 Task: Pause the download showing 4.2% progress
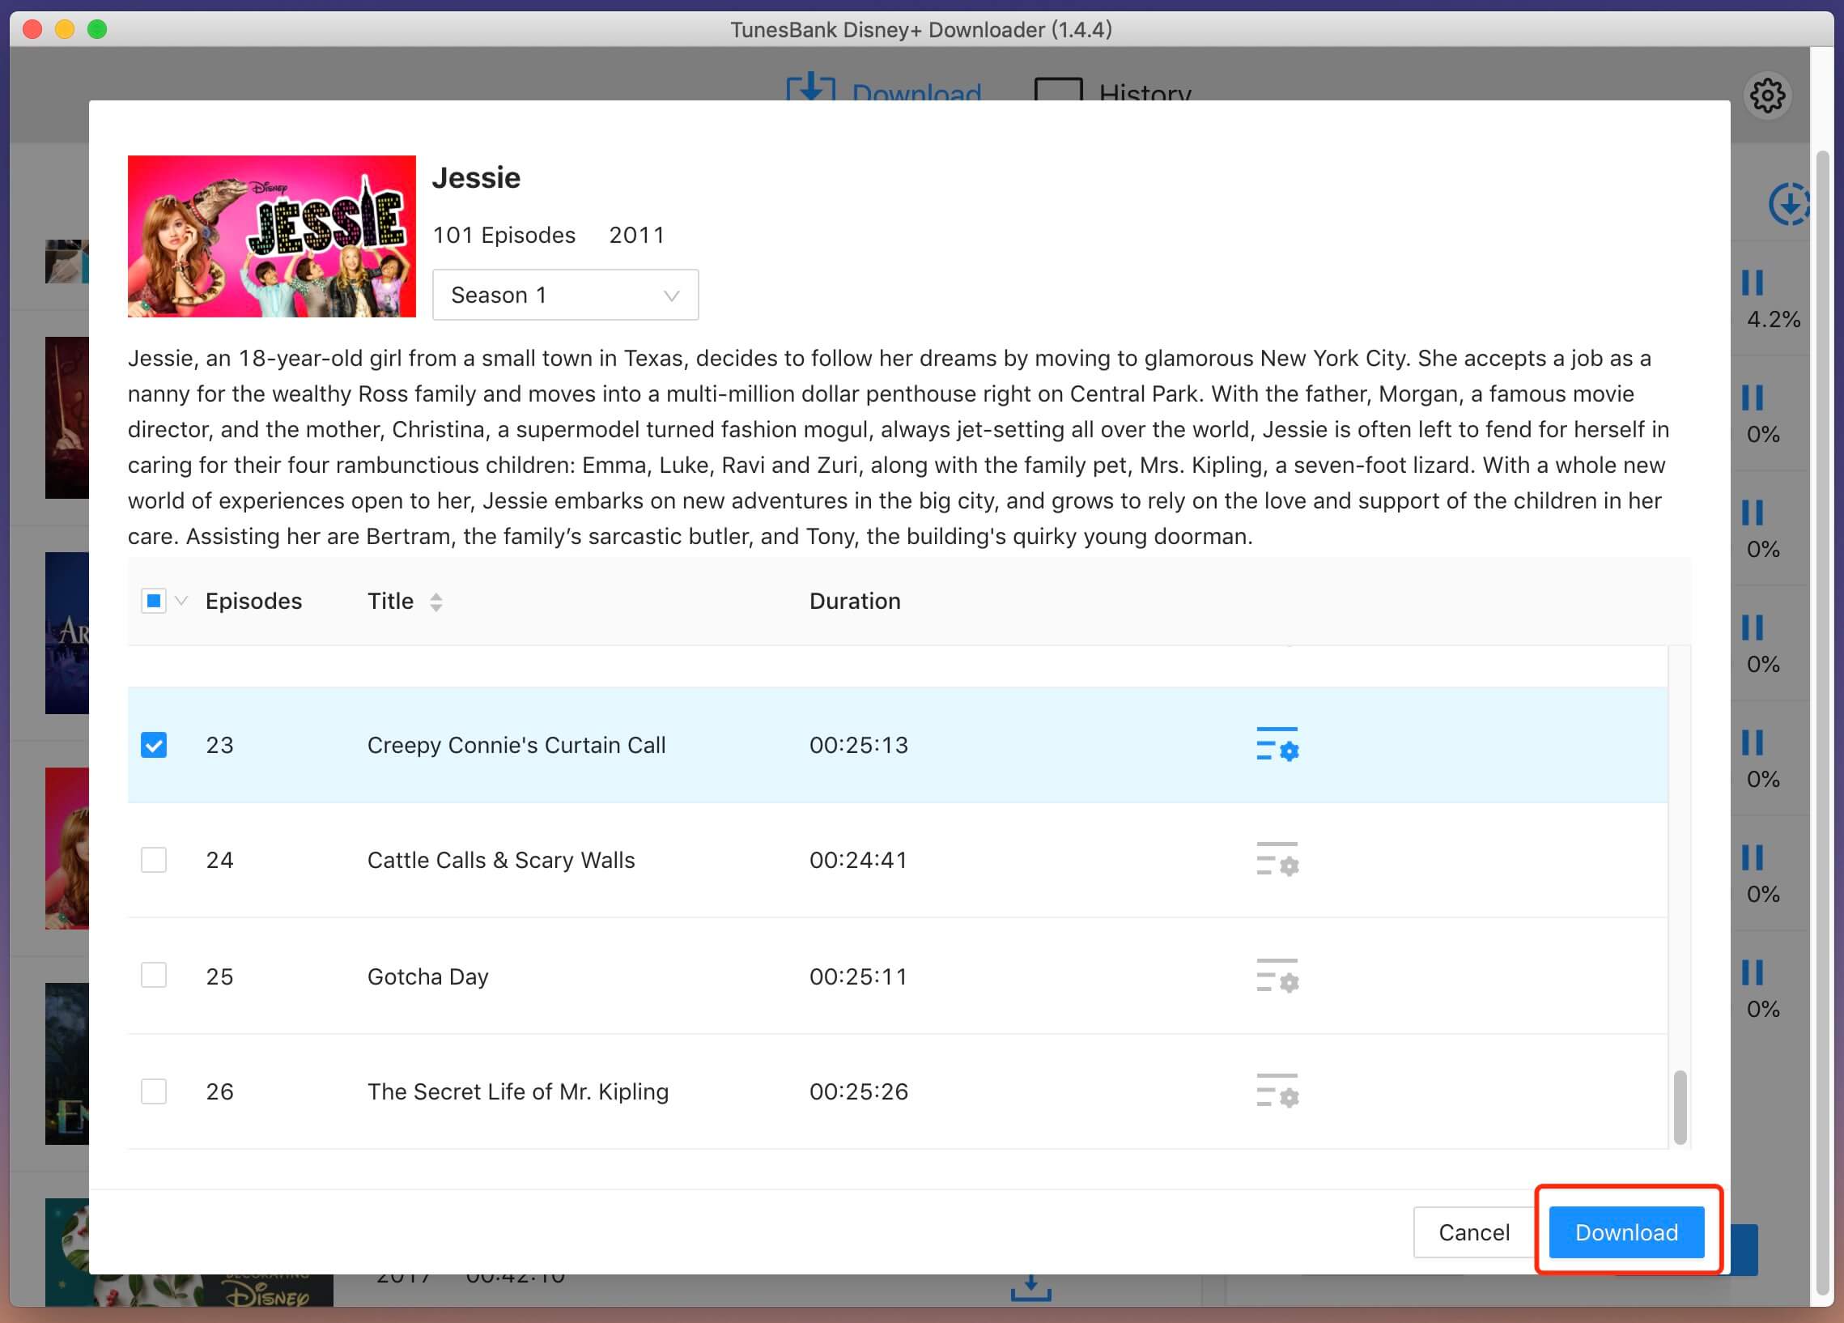point(1753,283)
